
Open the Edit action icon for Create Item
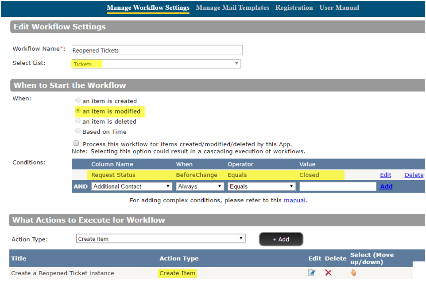[x=312, y=273]
